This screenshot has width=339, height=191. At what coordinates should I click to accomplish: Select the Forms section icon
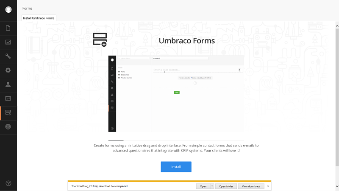(8, 112)
